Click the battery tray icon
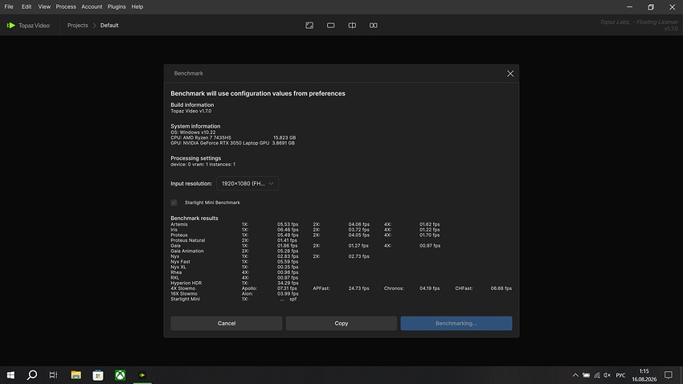Viewport: 683px width, 384px height. tap(587, 375)
